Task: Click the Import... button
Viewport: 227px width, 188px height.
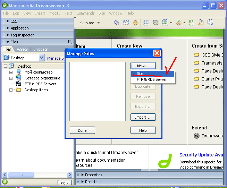Action: (x=143, y=117)
